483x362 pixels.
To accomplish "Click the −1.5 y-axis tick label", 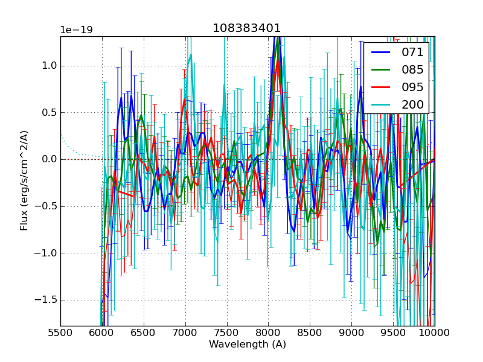I will pos(45,300).
